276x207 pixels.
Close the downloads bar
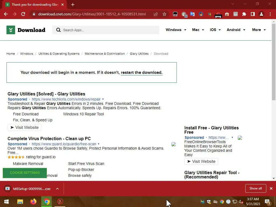coord(271,188)
